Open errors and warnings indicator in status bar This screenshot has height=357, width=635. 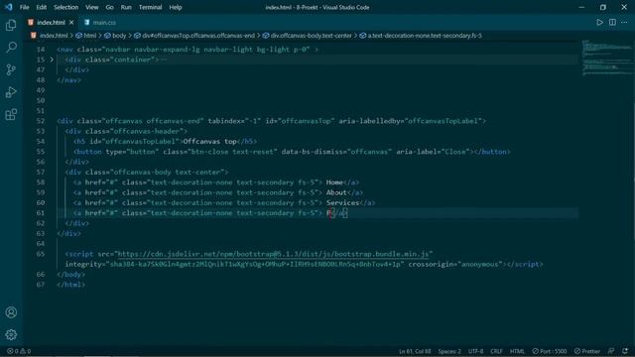(19, 351)
